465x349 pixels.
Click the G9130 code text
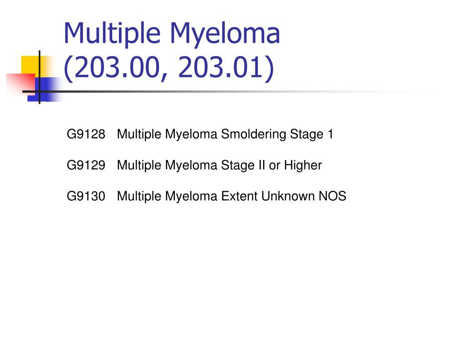pyautogui.click(x=86, y=196)
